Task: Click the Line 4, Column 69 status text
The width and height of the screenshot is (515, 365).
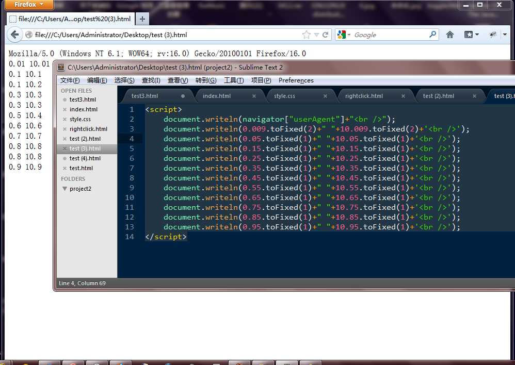Action: 82,283
